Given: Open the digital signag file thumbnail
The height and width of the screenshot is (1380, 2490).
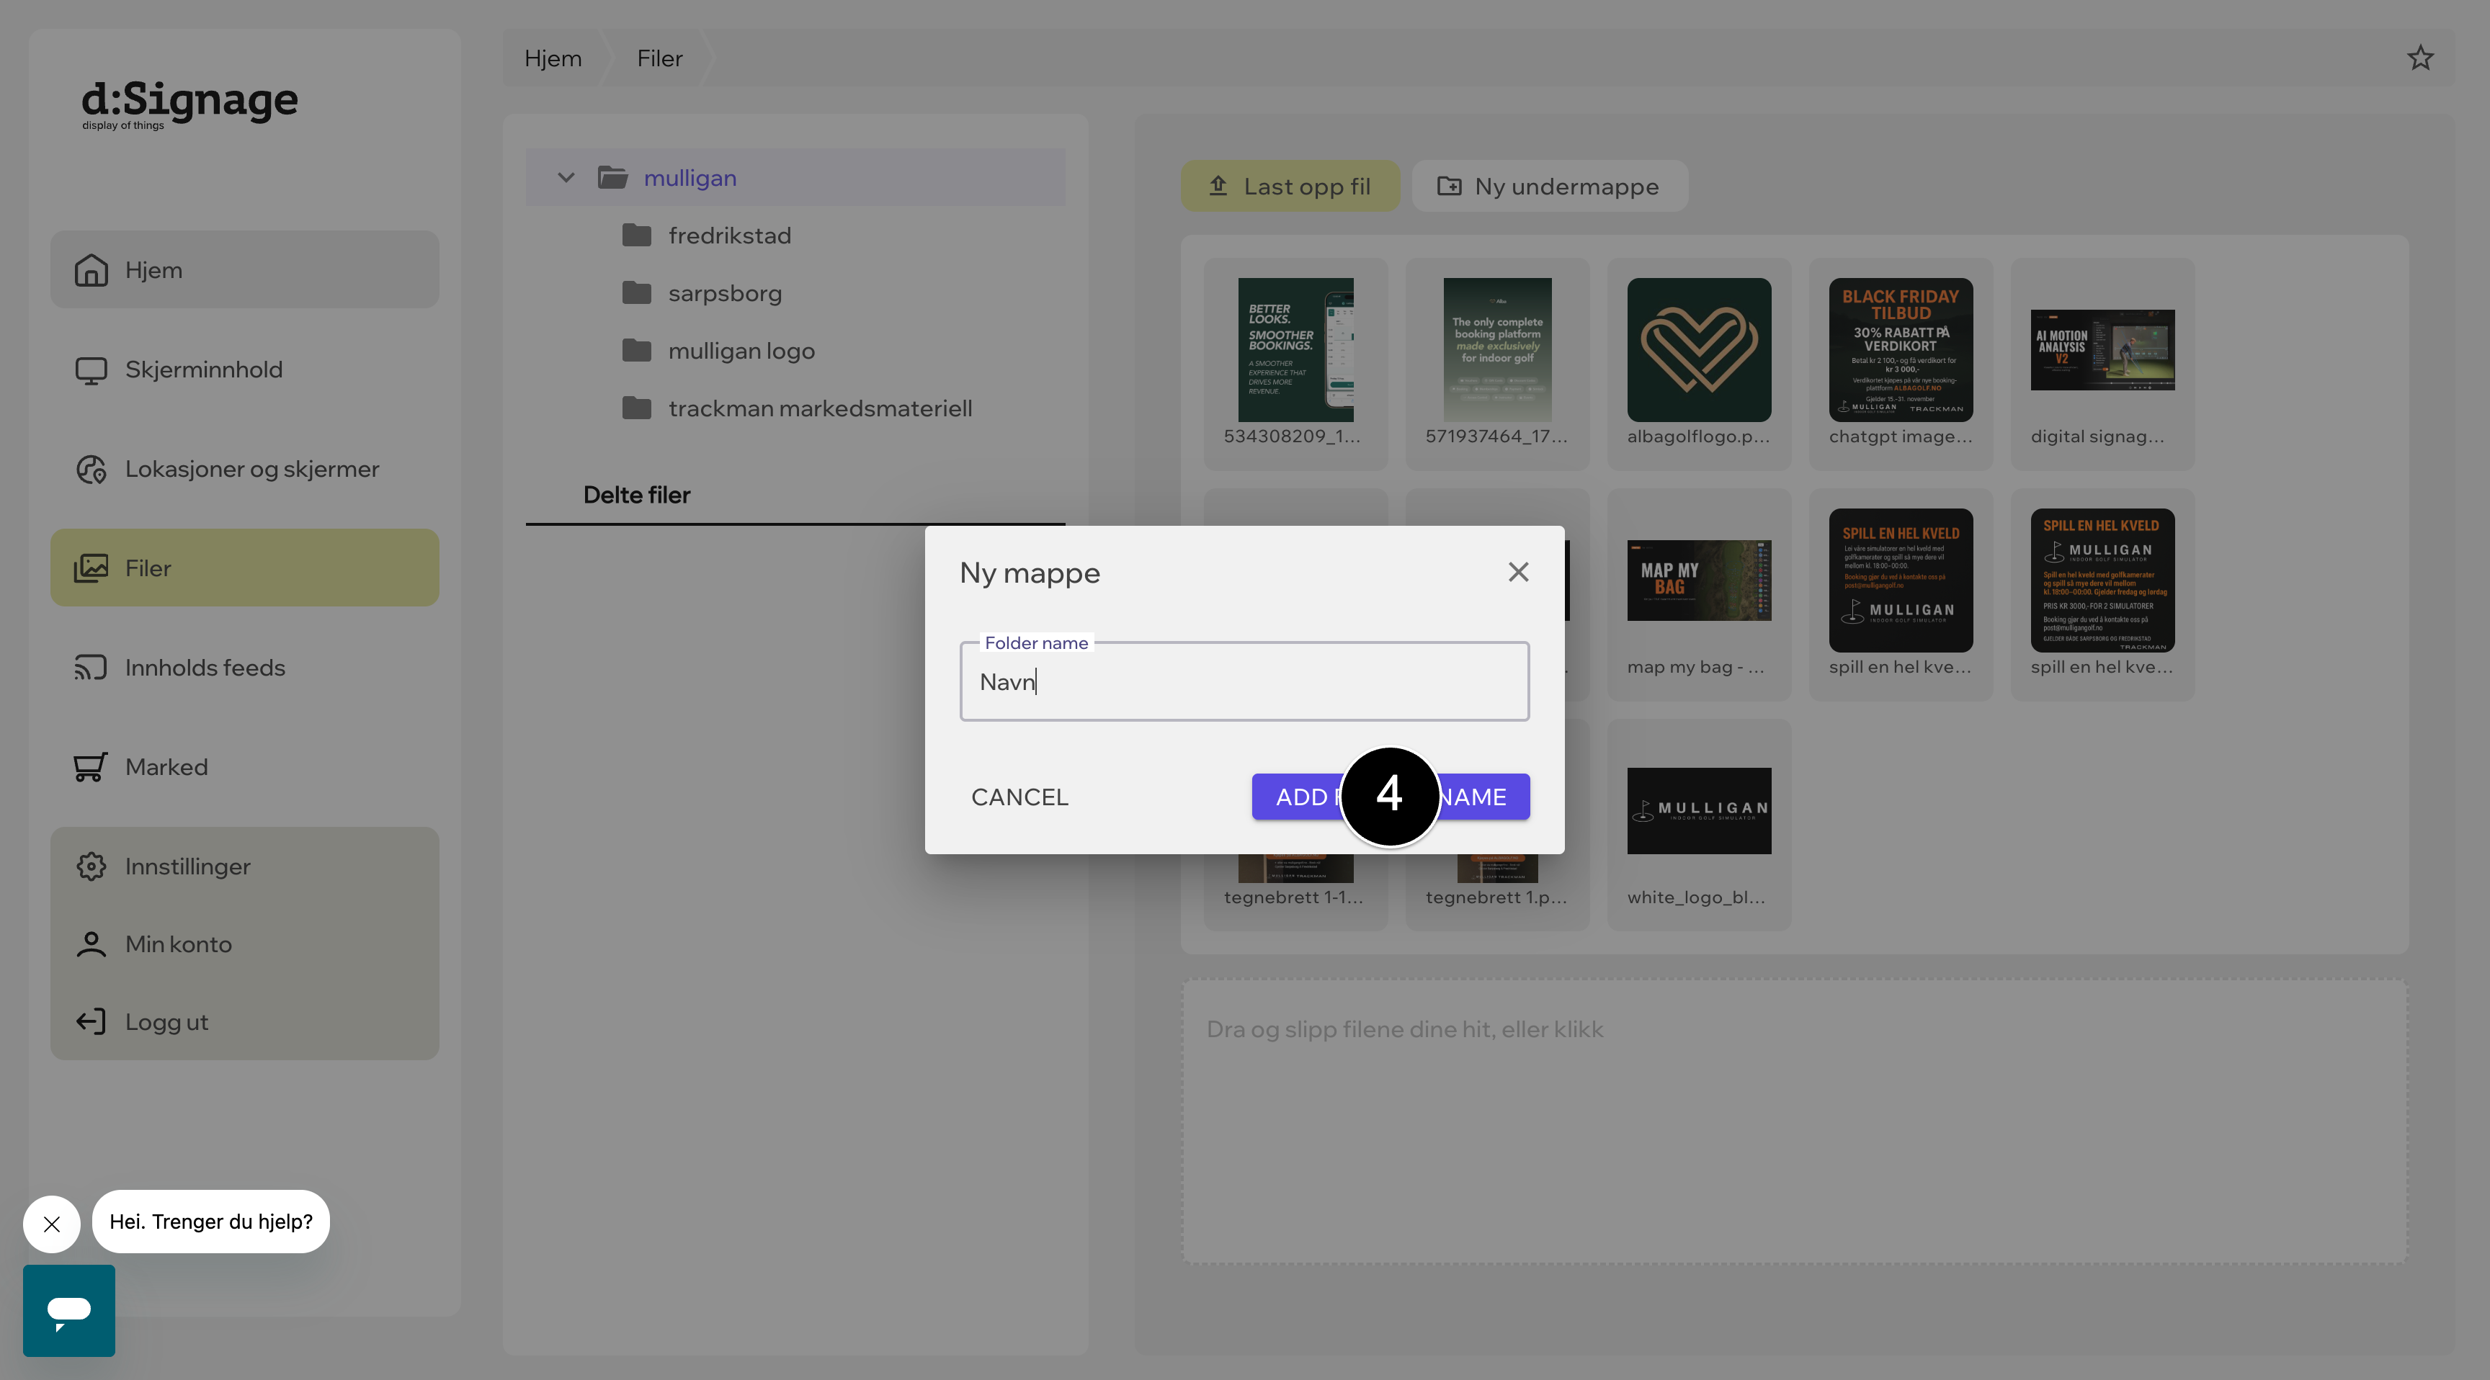Looking at the screenshot, I should (2102, 350).
